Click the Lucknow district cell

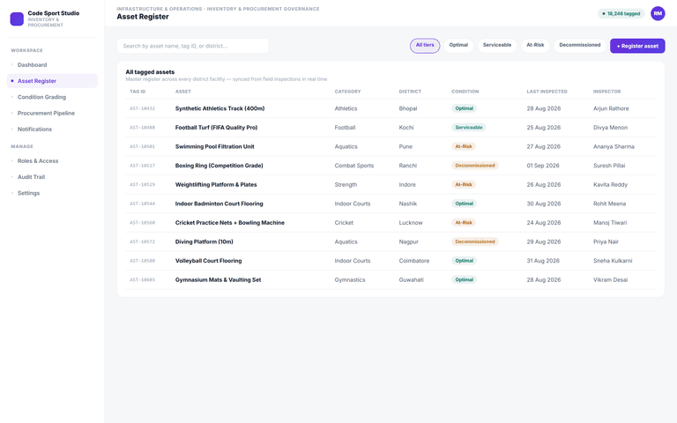411,223
